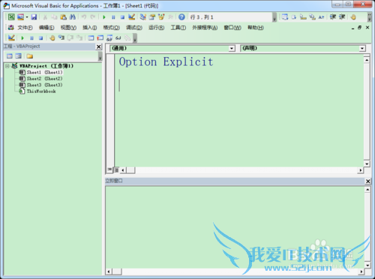Switch to Procedure View button
Viewport: 375px width, 279px height.
[x=109, y=169]
